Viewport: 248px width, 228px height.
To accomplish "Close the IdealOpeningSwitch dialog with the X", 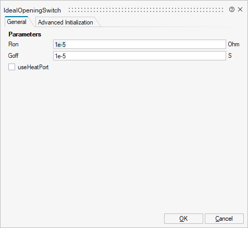I will tap(240, 9).
